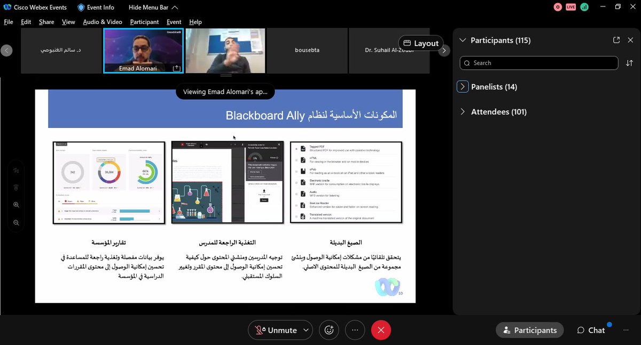Open the Event menu

(174, 22)
